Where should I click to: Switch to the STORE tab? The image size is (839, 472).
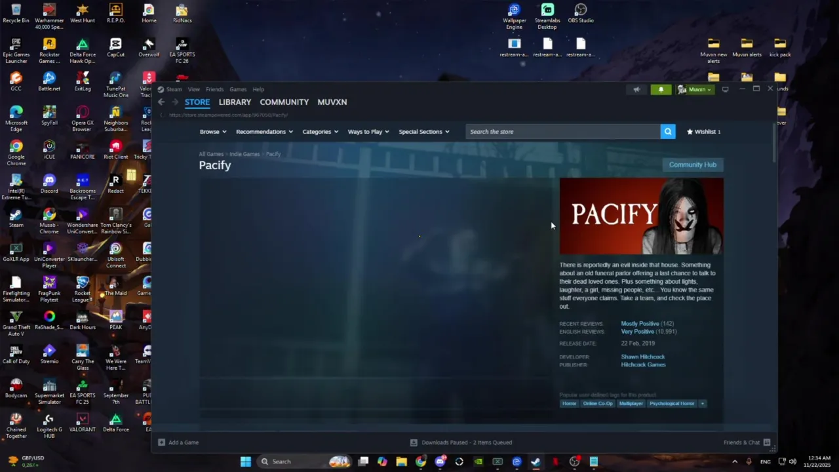[x=197, y=102]
